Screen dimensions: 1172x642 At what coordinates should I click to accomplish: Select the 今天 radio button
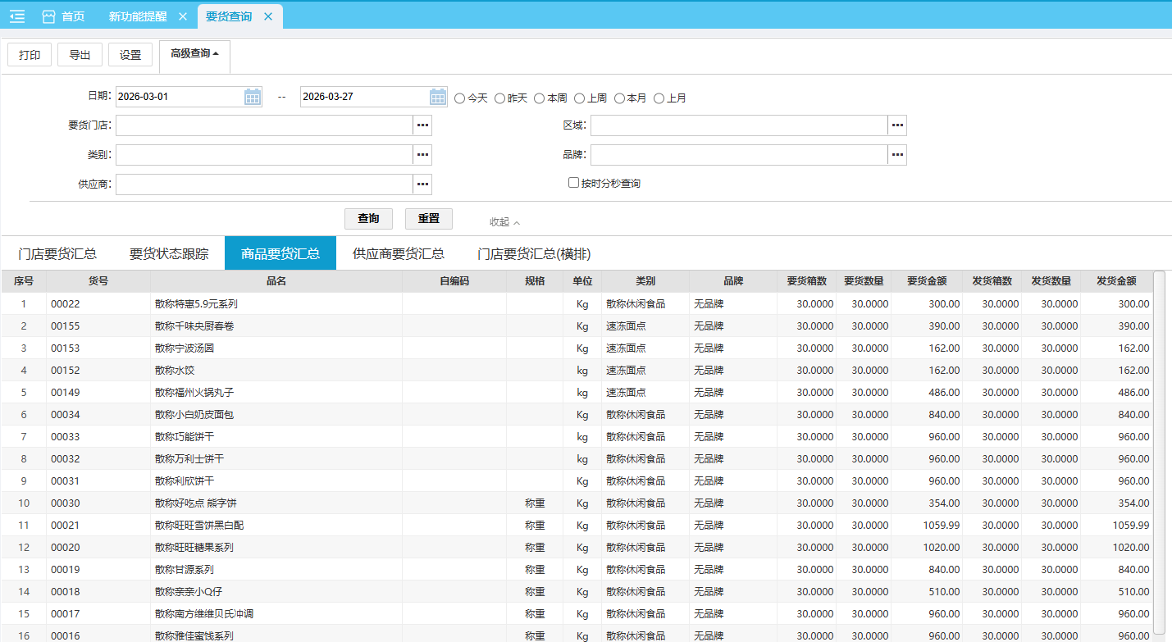pos(460,98)
